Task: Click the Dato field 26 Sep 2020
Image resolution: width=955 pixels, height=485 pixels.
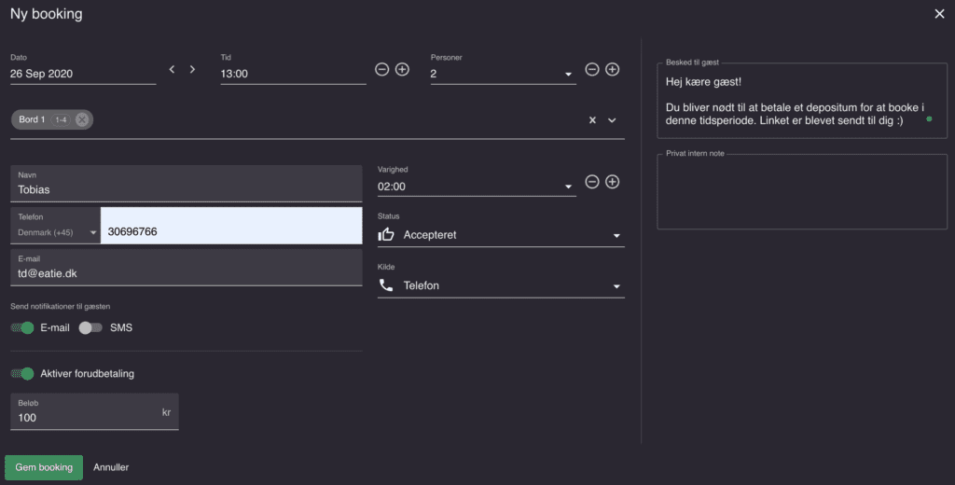Action: click(x=83, y=74)
